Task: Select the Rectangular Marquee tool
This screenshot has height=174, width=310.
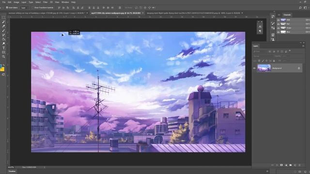Action: click(x=3, y=17)
